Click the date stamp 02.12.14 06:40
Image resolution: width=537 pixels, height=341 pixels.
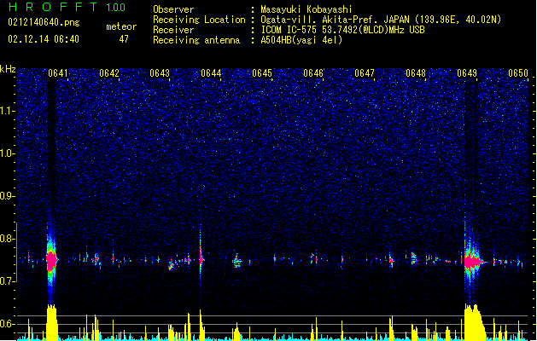(44, 39)
